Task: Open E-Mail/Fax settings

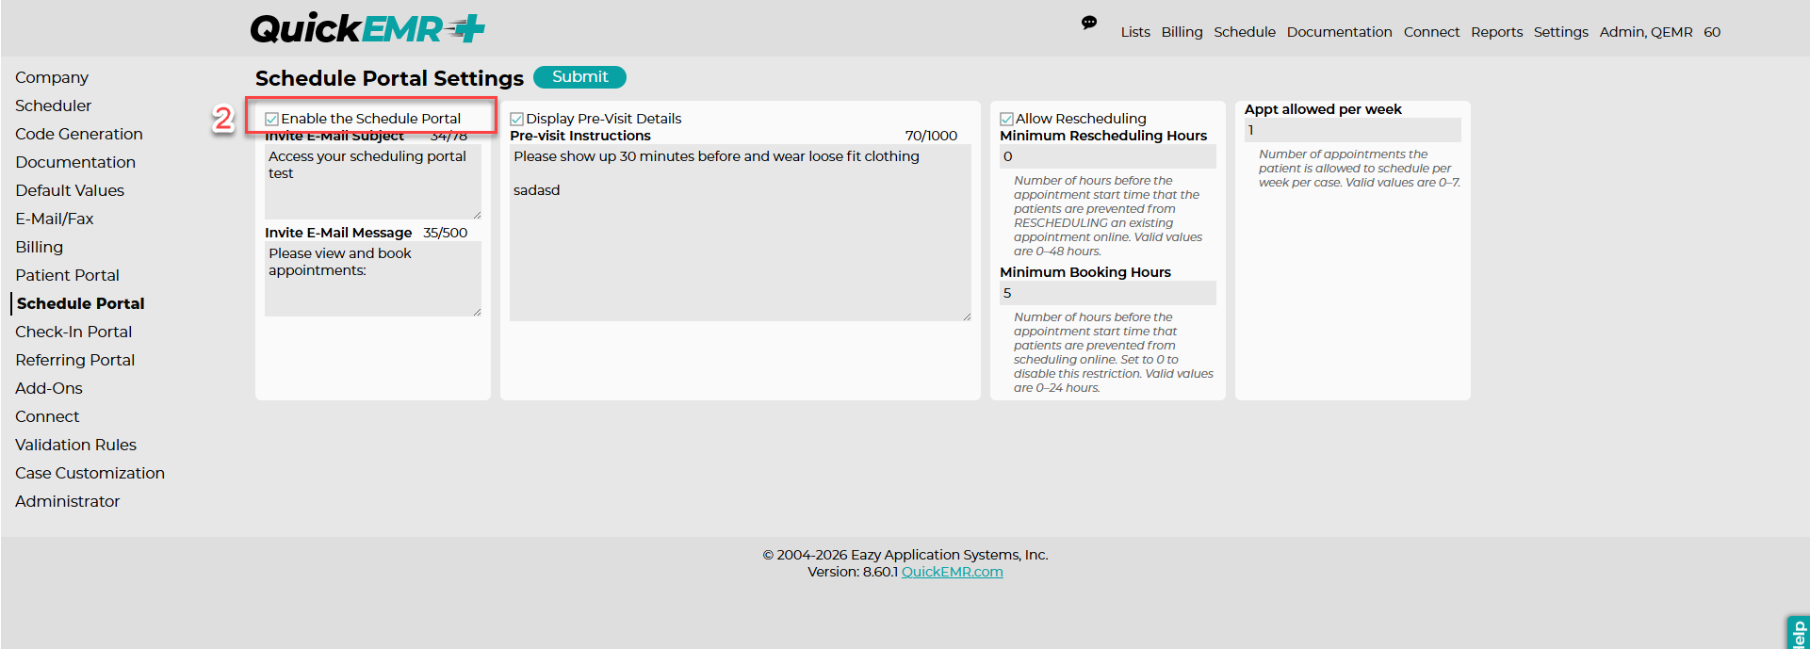Action: click(x=55, y=219)
